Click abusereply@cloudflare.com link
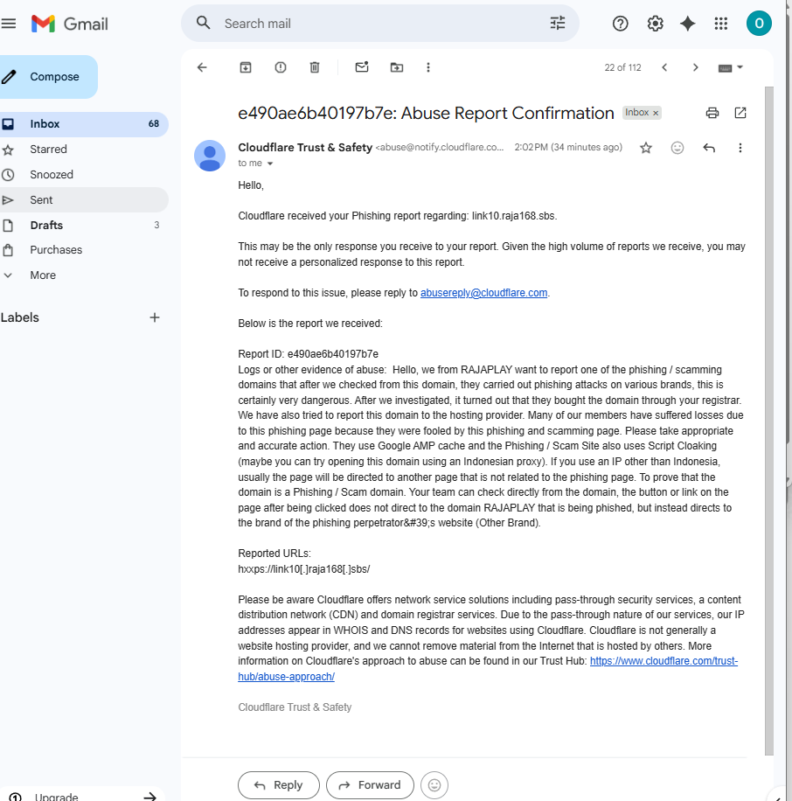 tap(483, 293)
